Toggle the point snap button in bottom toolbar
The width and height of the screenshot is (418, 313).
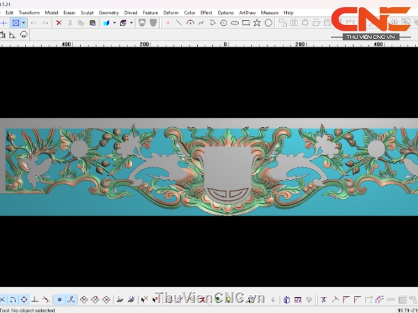[x=59, y=299]
